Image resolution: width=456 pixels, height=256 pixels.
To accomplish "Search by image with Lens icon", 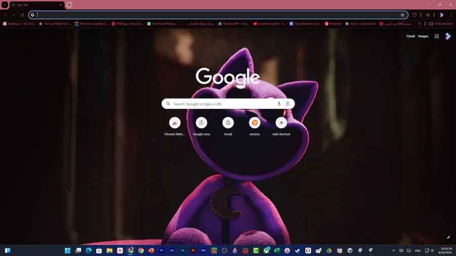I will pos(288,104).
